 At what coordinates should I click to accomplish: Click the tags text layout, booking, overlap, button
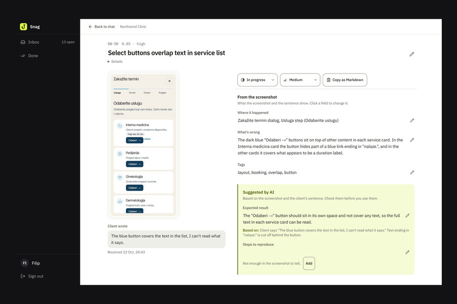[x=267, y=173]
